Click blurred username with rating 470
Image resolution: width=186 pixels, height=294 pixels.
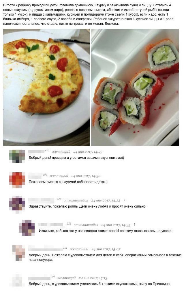(36, 152)
